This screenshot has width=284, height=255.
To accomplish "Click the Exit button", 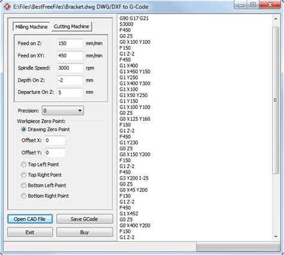I will pos(30,232).
